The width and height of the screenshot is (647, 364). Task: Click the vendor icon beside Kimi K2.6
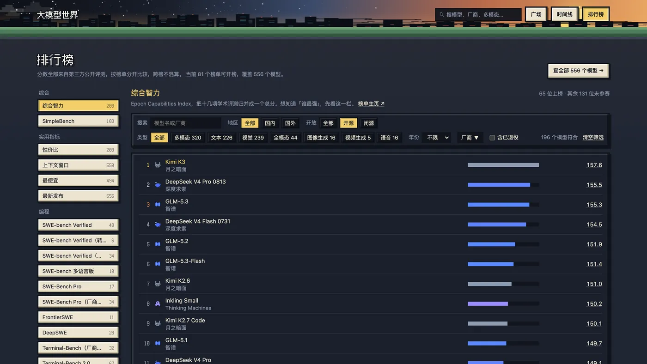(x=158, y=284)
